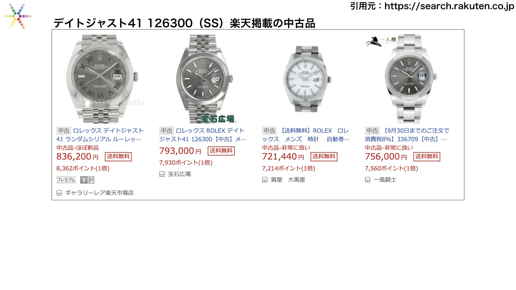The image size is (516, 290).
Task: Click 宝石広場 green watermark logo
Action: click(218, 119)
